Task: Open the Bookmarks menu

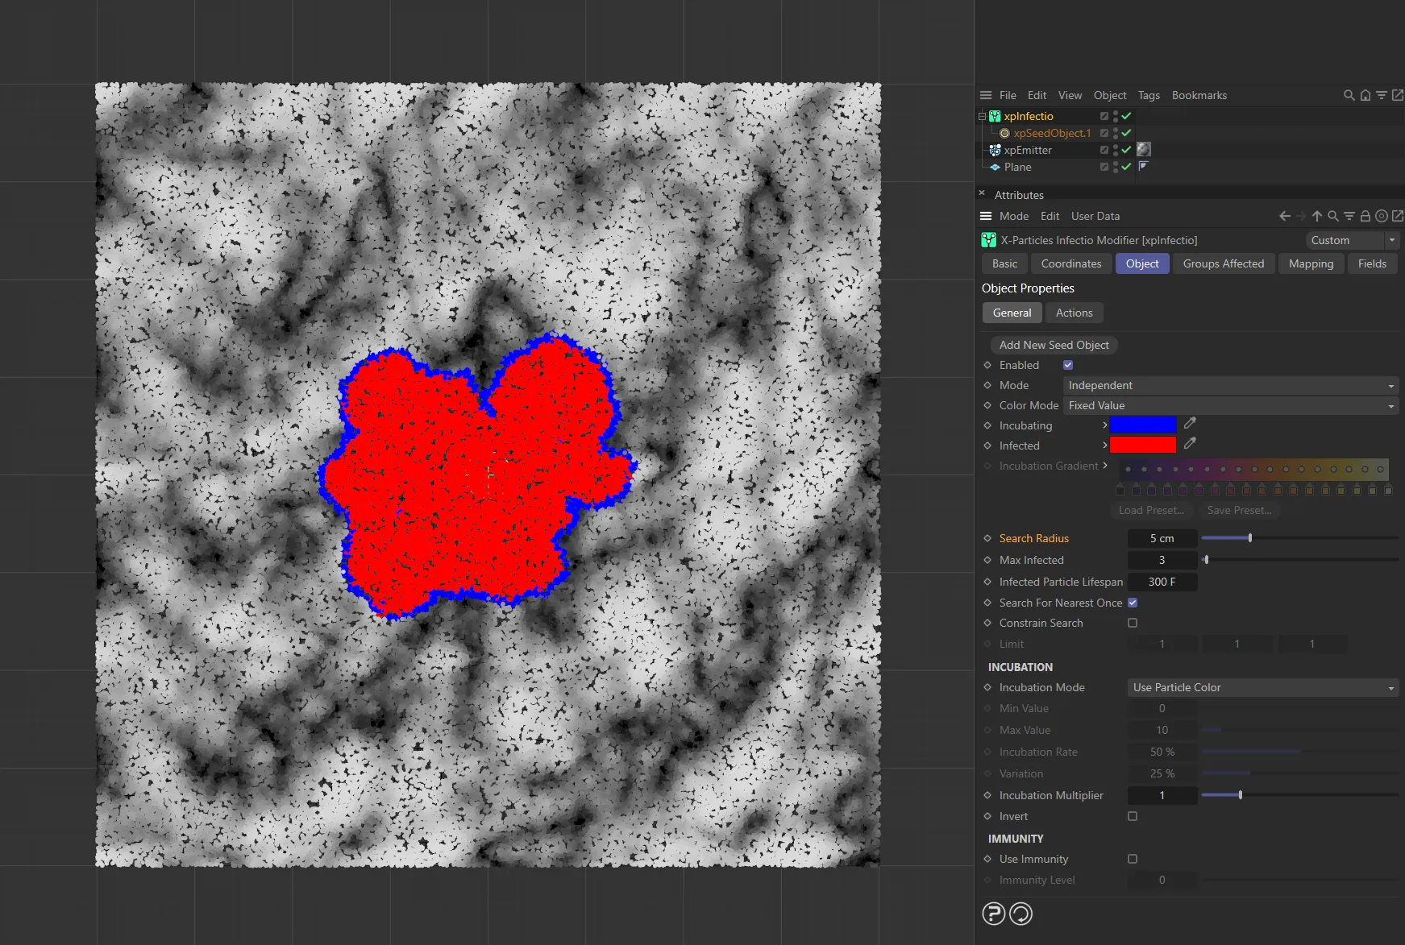Action: [1199, 95]
